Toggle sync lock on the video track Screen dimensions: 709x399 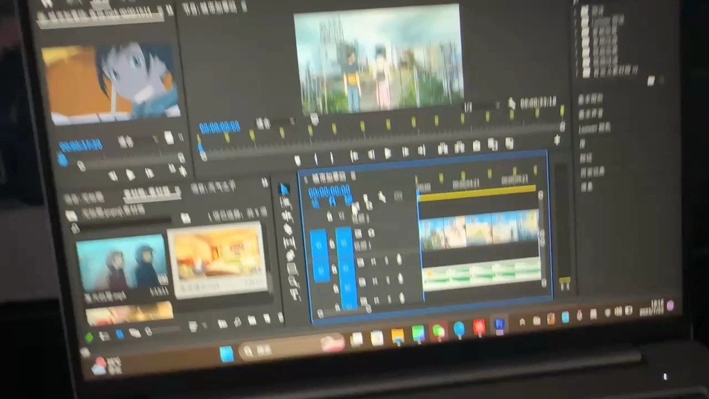point(359,234)
